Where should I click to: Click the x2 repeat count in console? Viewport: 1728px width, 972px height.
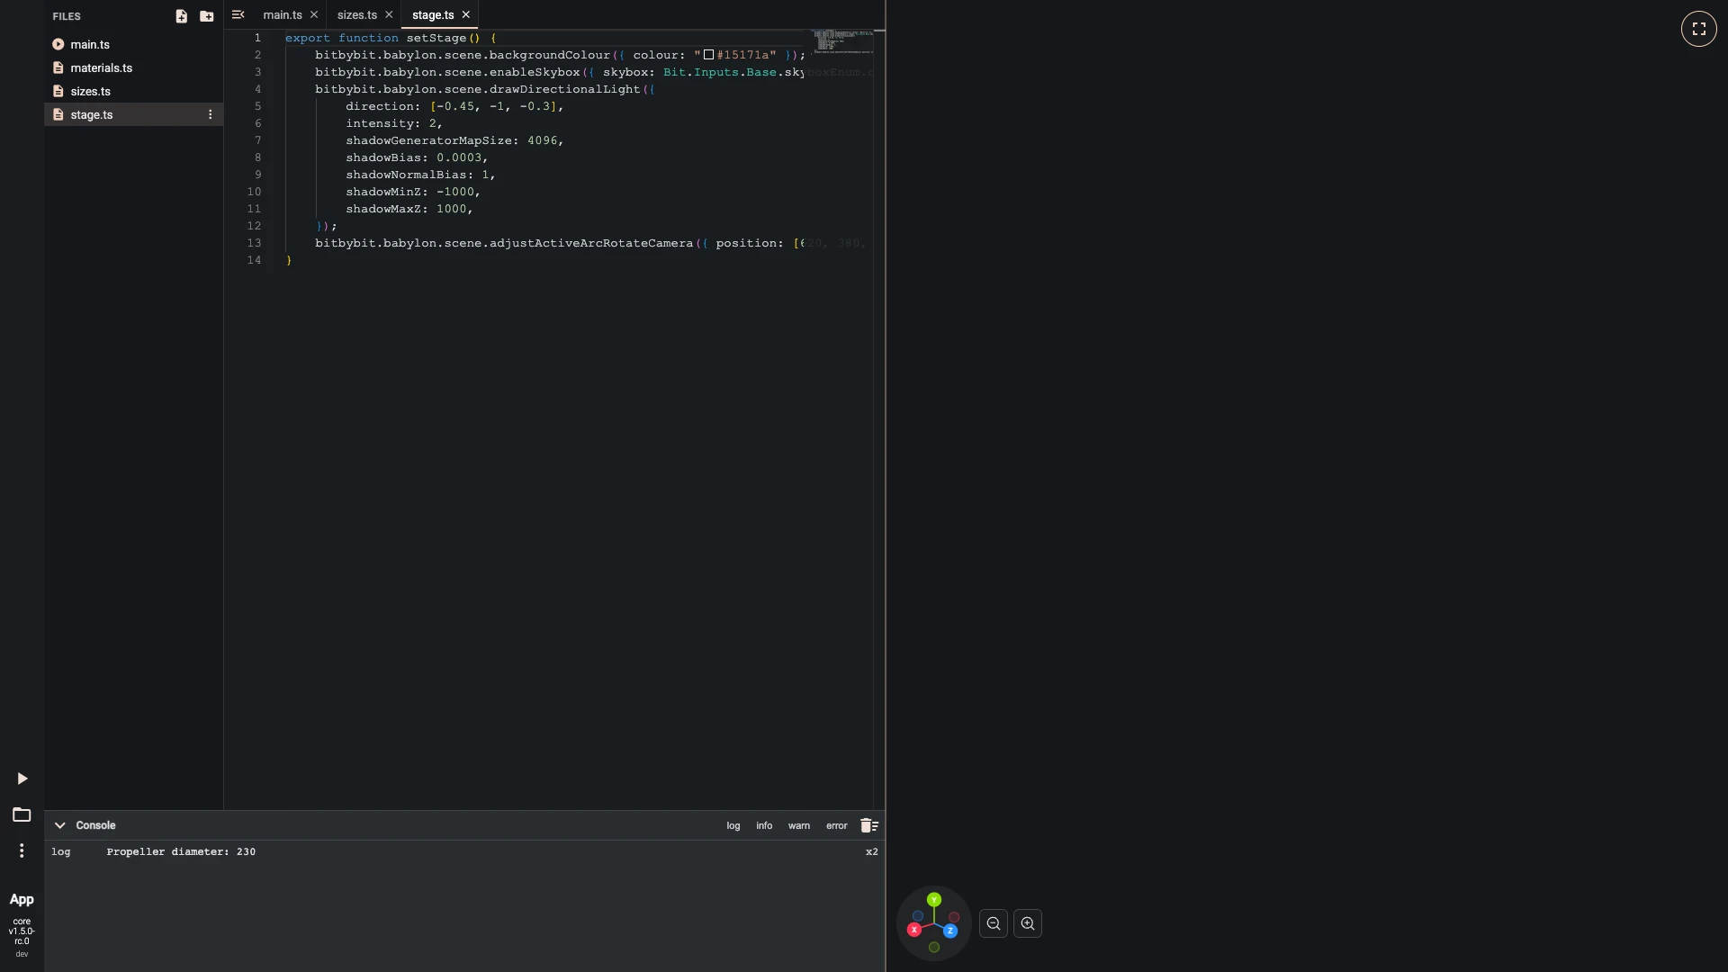(x=871, y=851)
